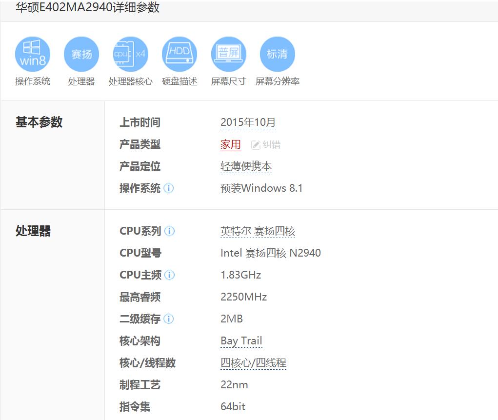Click the 二级缓存 row label

(140, 319)
